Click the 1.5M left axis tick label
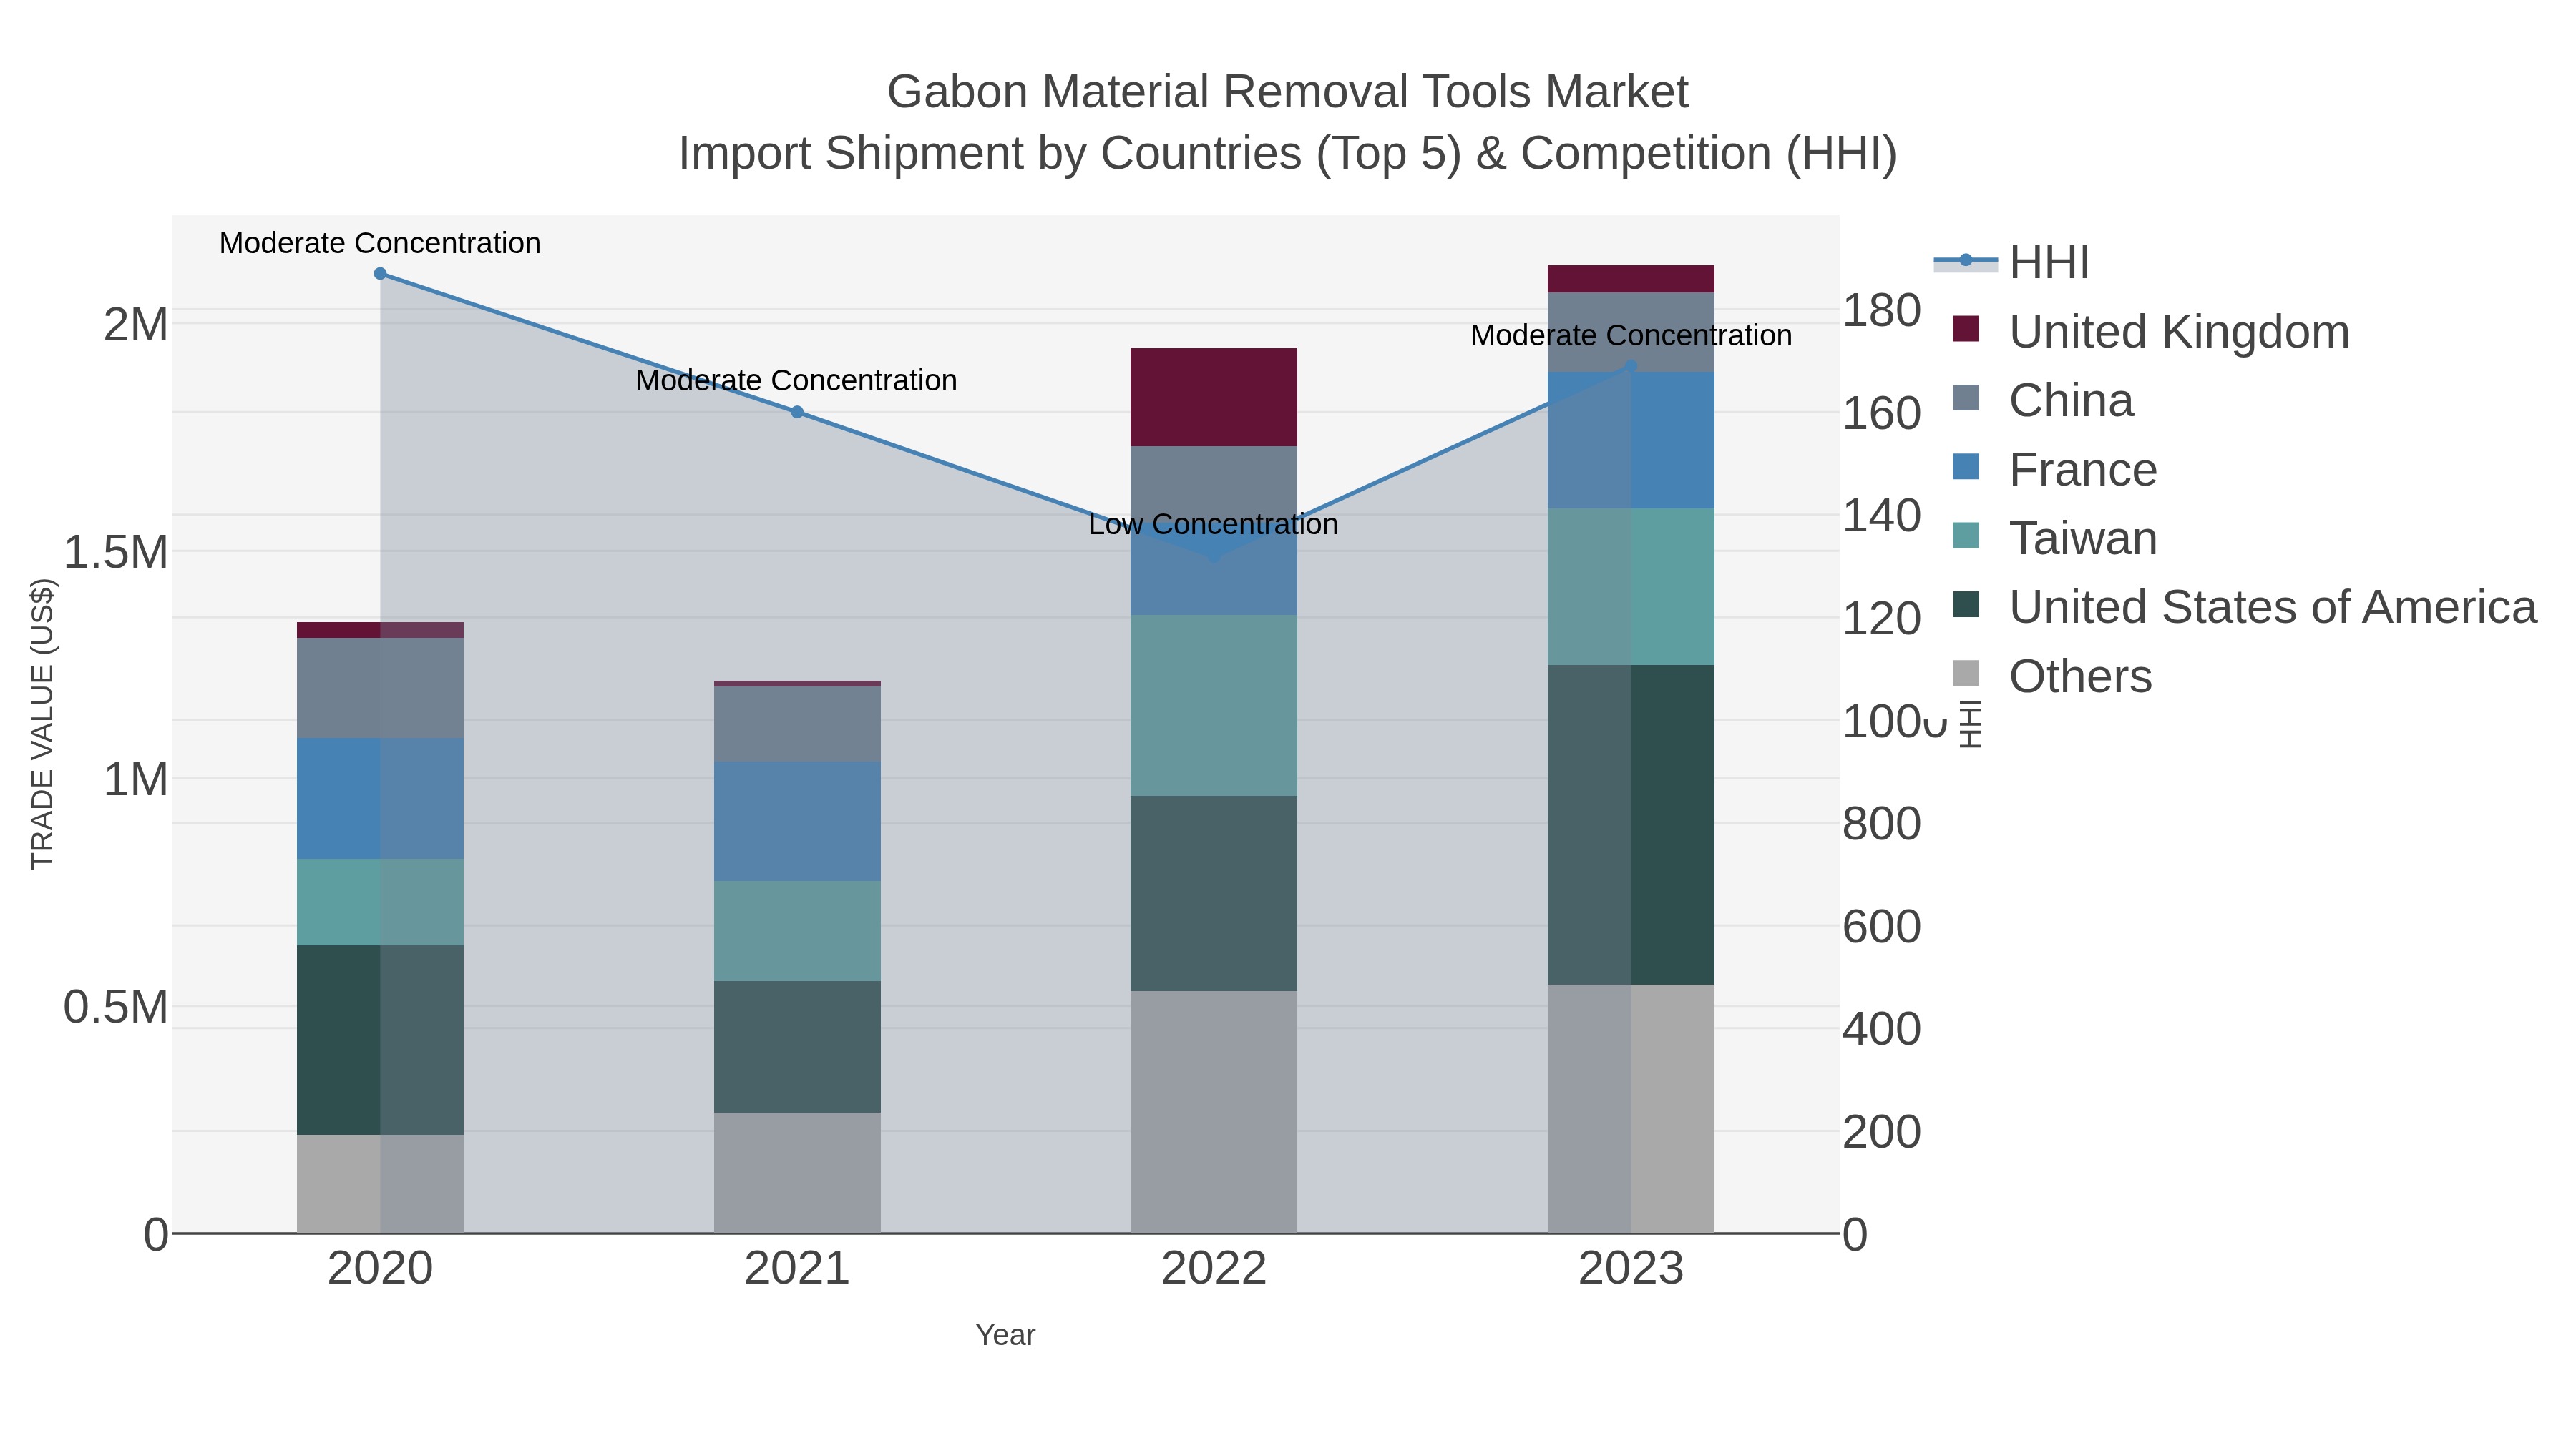Viewport: 2576px width, 1448px height. [x=116, y=551]
